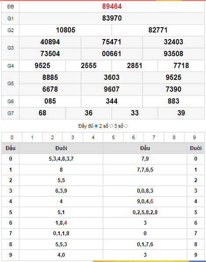206x262 pixels.
Task: Click digit 2 in number filter row
Action: point(53,137)
